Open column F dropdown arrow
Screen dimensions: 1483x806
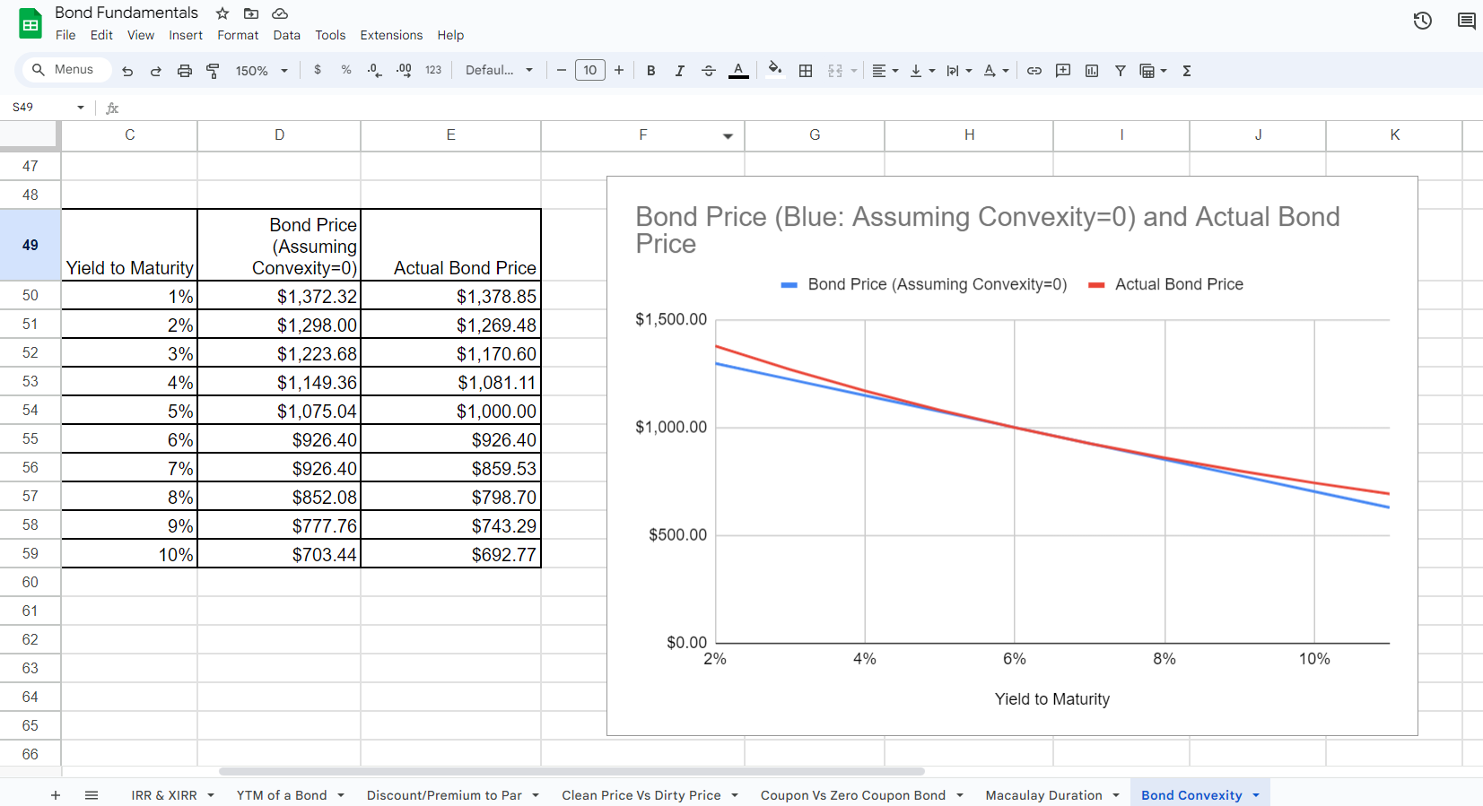click(728, 136)
